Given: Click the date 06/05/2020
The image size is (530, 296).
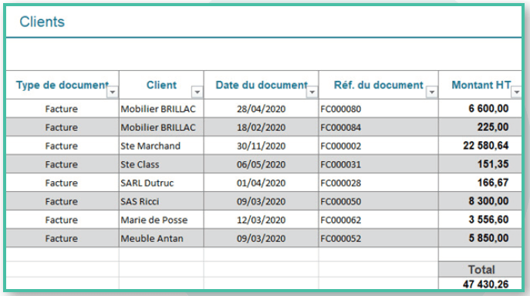Looking at the screenshot, I should [x=261, y=164].
